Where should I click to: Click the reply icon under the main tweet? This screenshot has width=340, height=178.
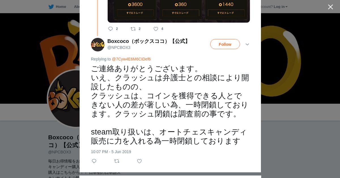[x=94, y=161]
